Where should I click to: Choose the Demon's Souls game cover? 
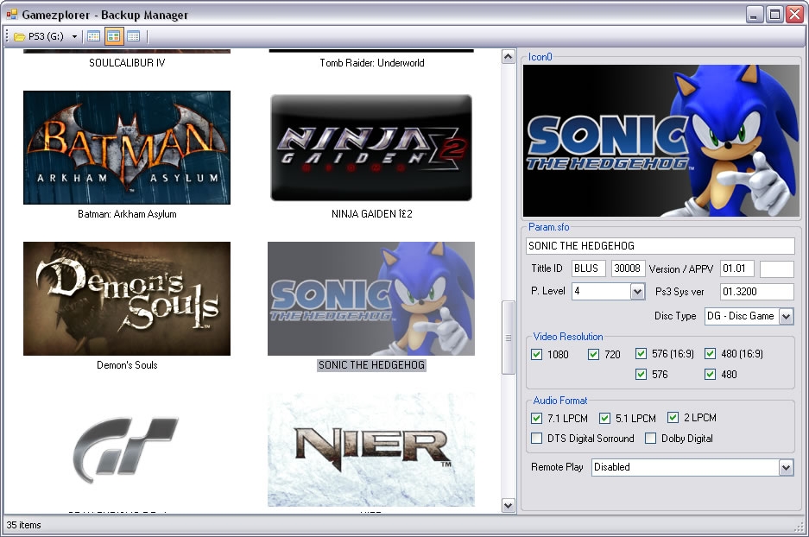127,299
